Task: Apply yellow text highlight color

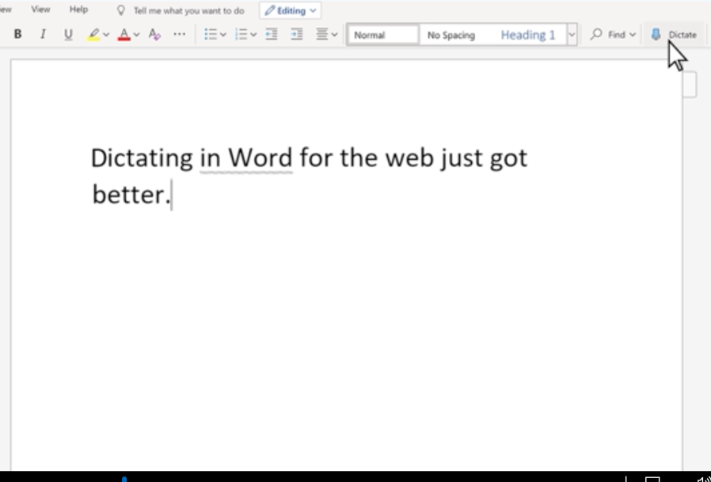Action: pyautogui.click(x=94, y=35)
